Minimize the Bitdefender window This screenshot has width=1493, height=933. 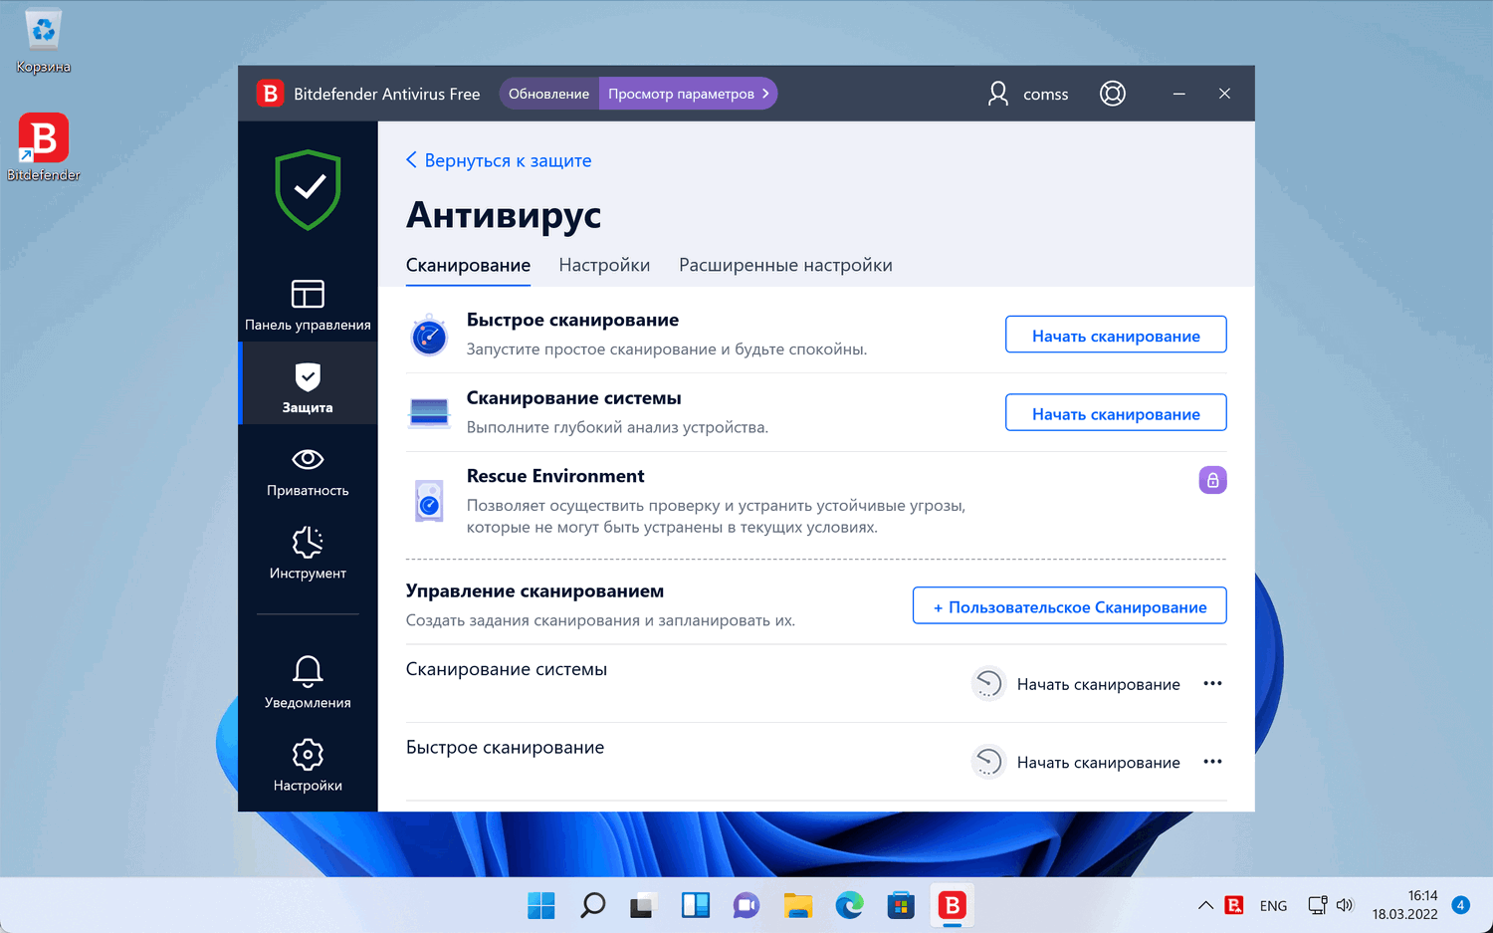click(1178, 94)
